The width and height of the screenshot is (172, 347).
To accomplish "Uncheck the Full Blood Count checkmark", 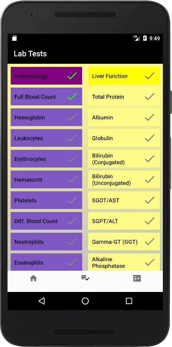I will tap(72, 97).
